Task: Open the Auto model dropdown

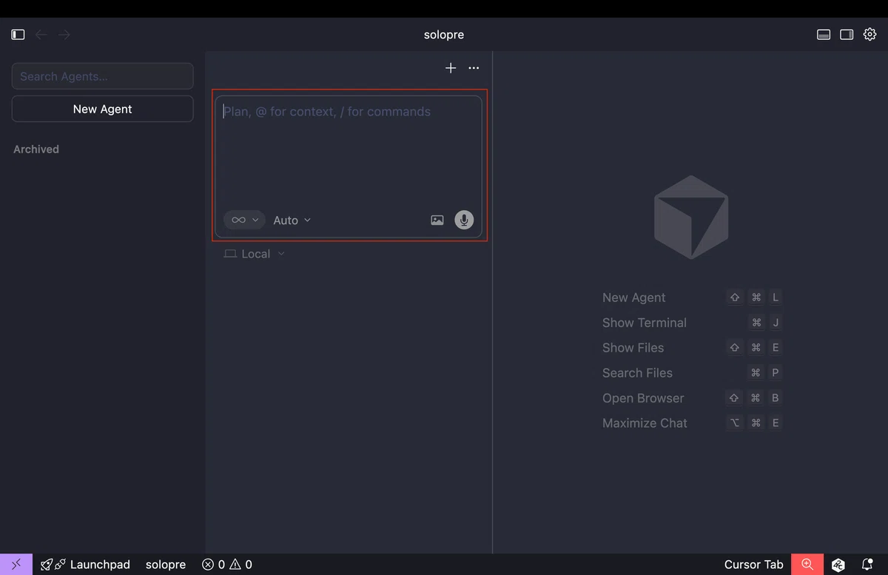Action: coord(292,221)
